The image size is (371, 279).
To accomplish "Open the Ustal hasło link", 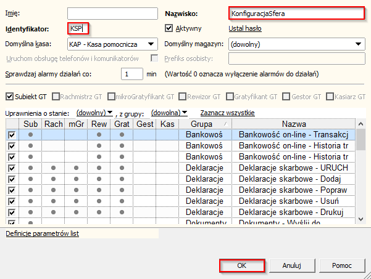I will coord(245,28).
